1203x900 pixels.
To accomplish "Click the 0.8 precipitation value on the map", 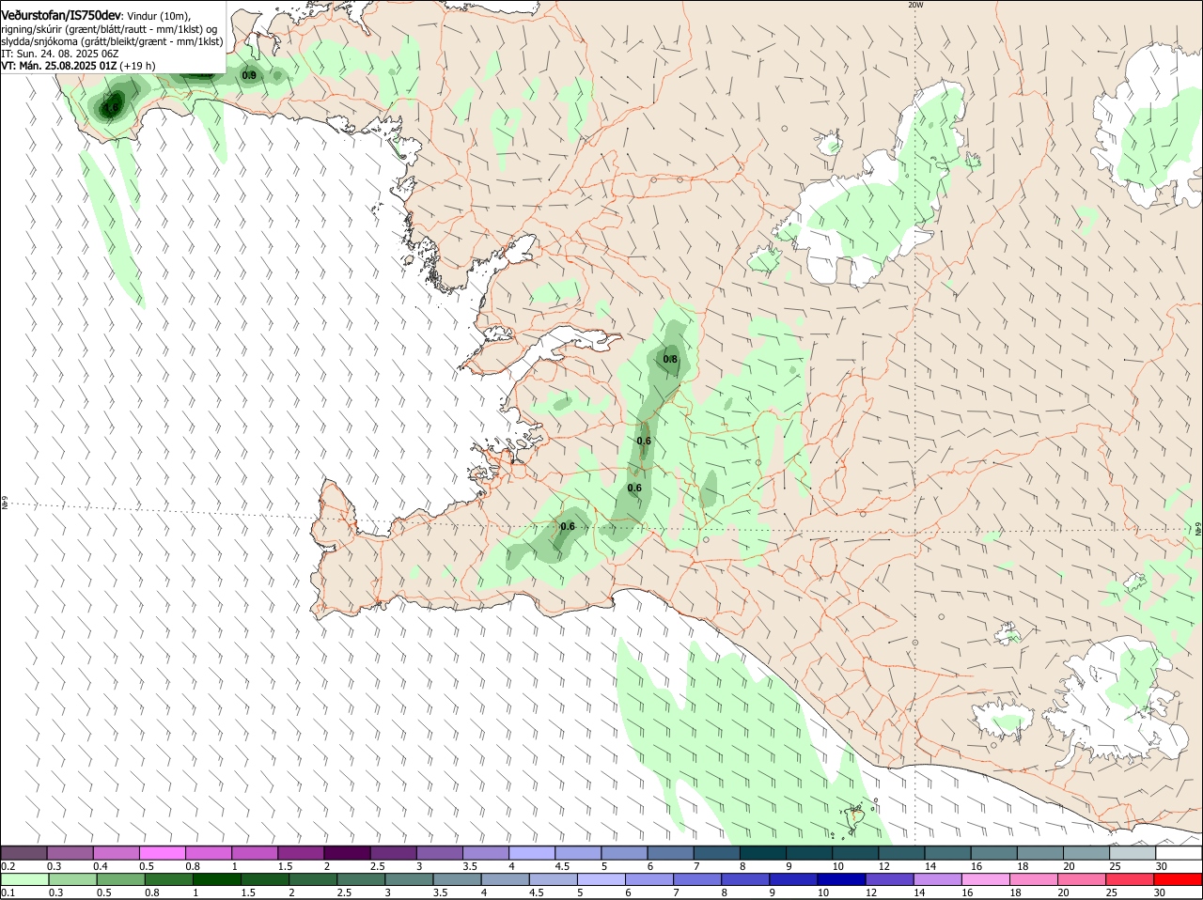I will click(670, 359).
